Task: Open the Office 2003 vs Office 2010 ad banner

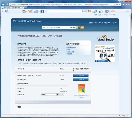Action: (x=105, y=54)
